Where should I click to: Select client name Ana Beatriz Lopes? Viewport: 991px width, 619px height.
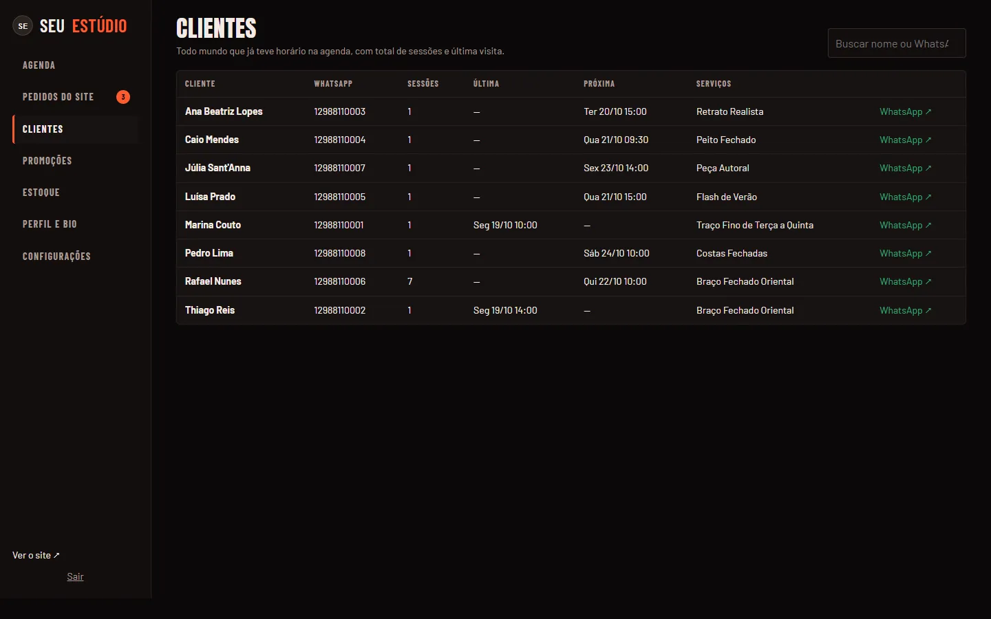224,111
